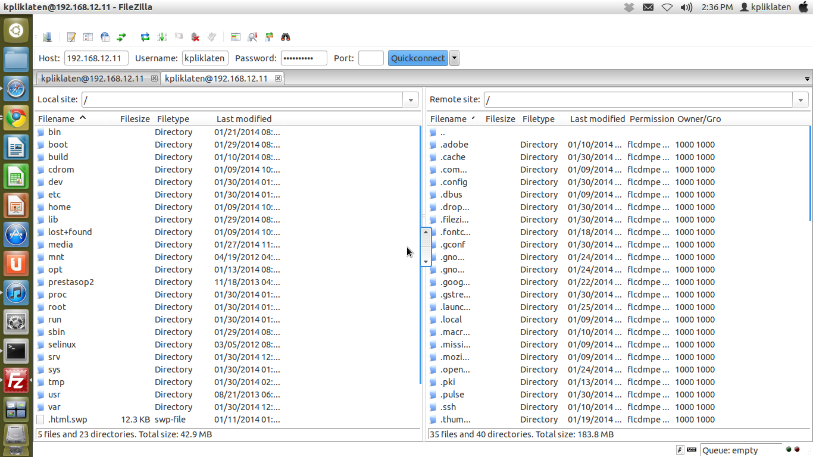Open the network indicator in top bar
This screenshot has width=813, height=457.
click(667, 7)
